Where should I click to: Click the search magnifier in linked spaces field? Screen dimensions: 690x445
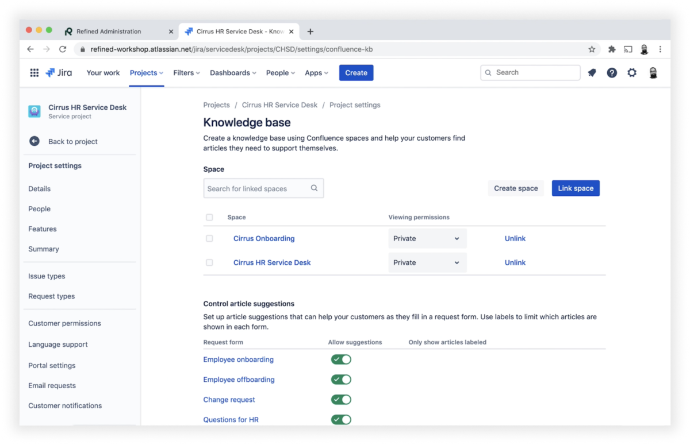pyautogui.click(x=314, y=188)
